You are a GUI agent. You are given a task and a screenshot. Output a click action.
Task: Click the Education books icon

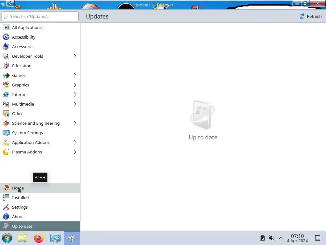(6, 66)
